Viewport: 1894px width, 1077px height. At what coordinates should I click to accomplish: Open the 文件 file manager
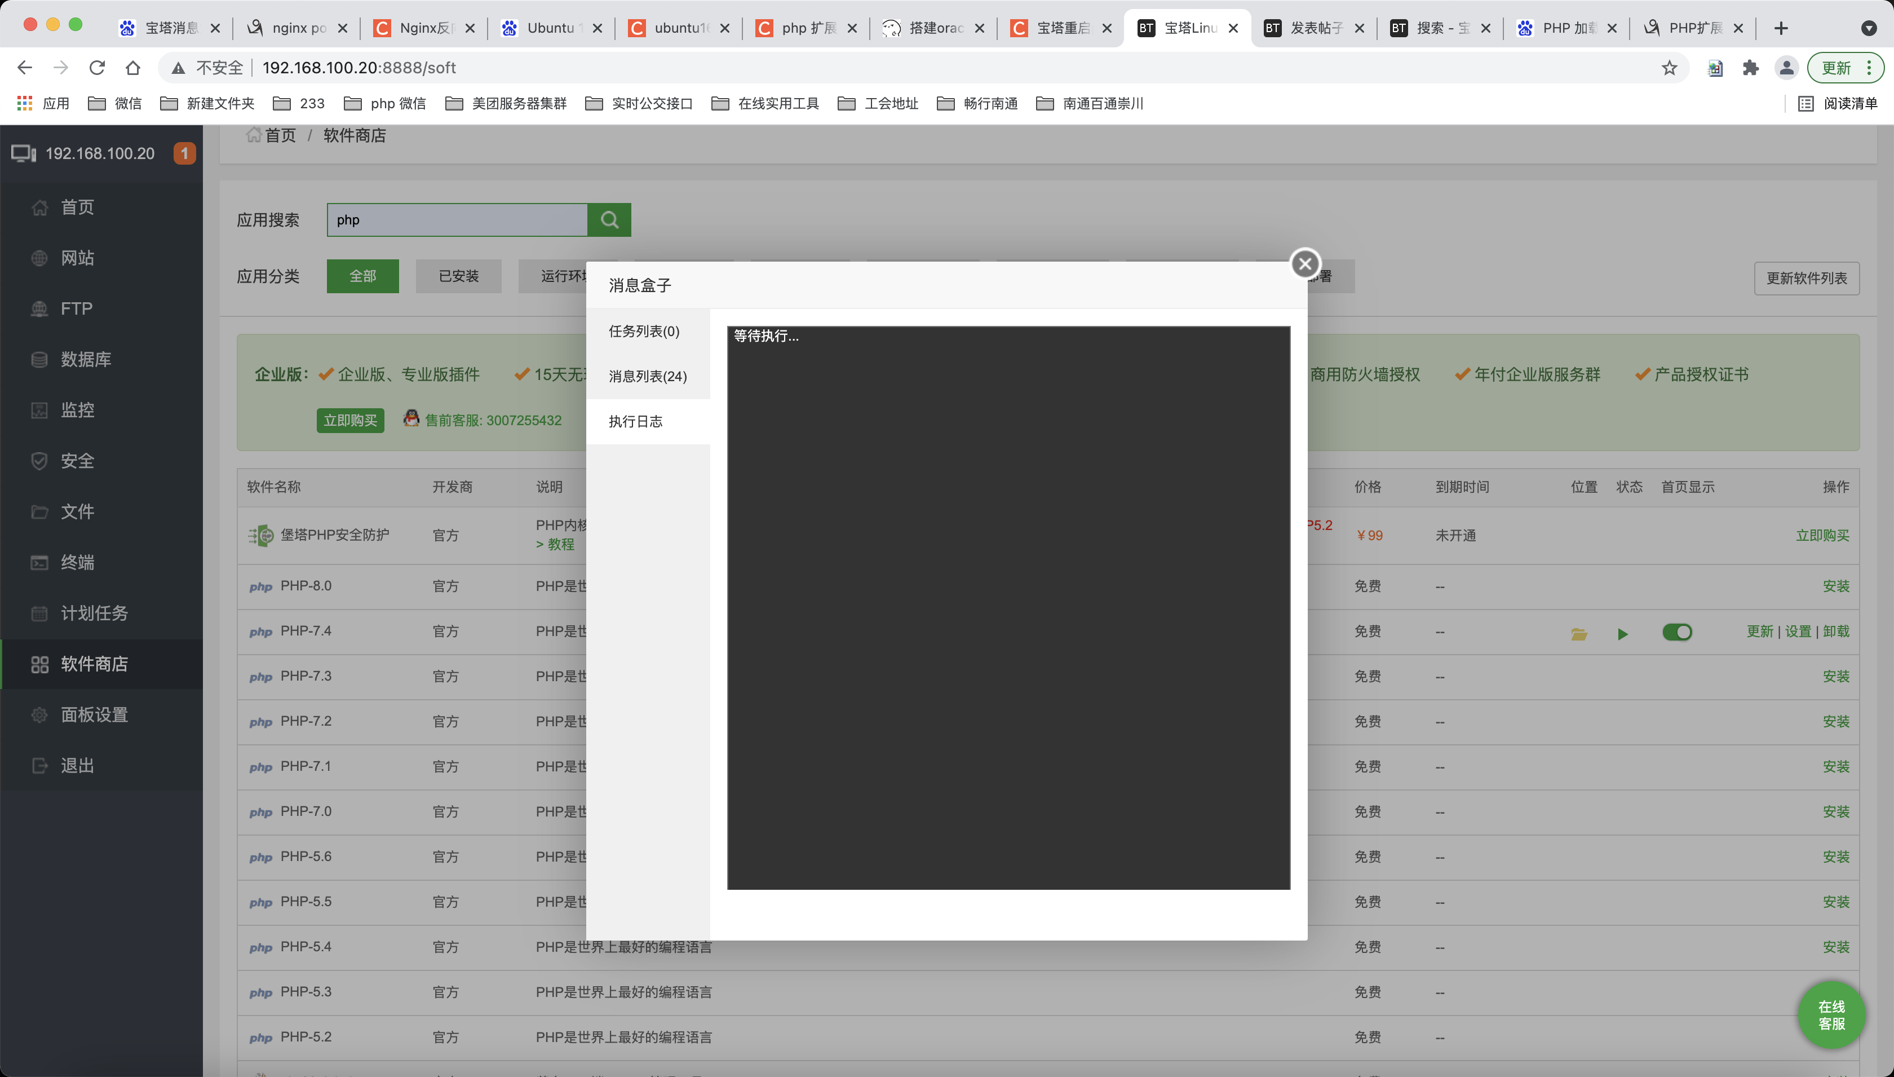point(77,511)
